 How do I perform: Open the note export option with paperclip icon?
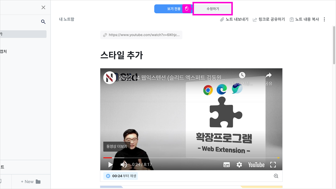point(234,19)
